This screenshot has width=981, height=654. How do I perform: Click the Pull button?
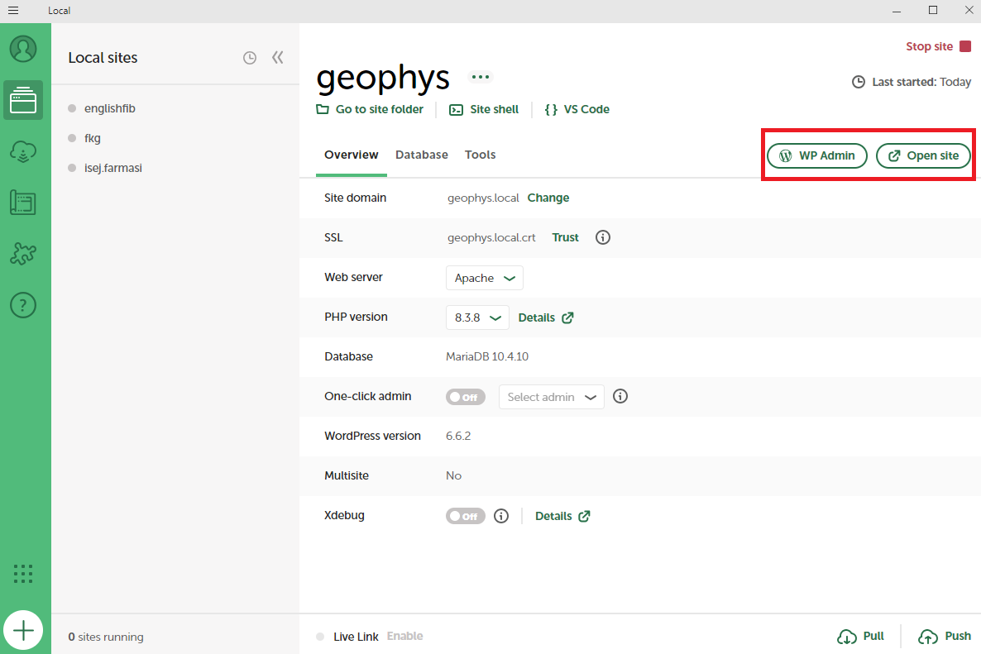pos(861,636)
